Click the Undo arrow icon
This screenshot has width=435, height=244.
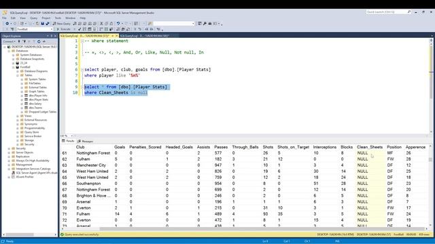(118, 24)
